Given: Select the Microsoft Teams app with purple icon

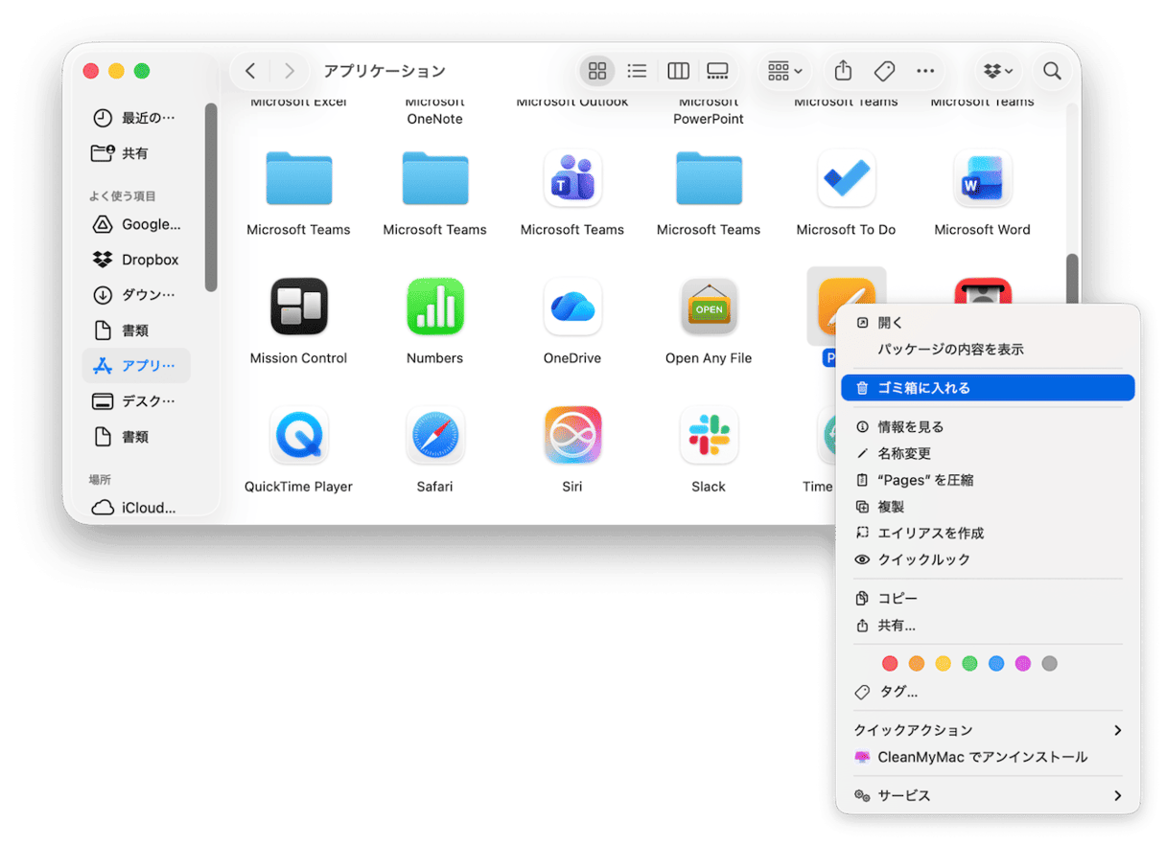Looking at the screenshot, I should (572, 178).
